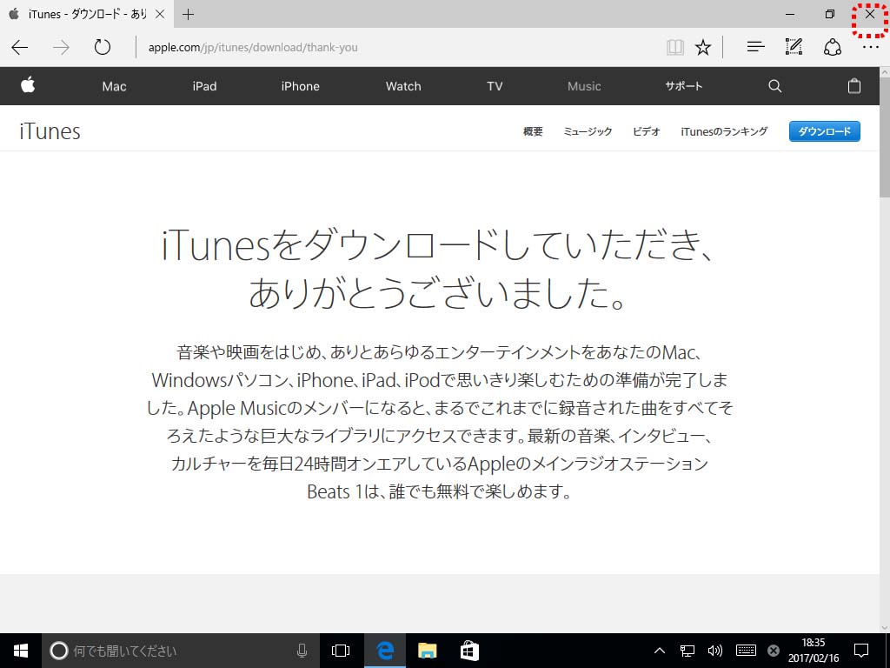
Task: Open Reading view book icon
Action: [675, 47]
